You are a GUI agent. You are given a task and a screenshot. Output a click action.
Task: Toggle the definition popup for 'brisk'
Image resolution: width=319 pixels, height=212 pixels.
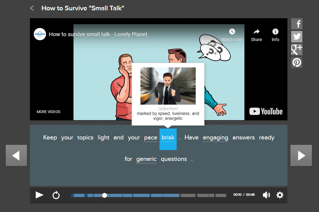pos(168,138)
